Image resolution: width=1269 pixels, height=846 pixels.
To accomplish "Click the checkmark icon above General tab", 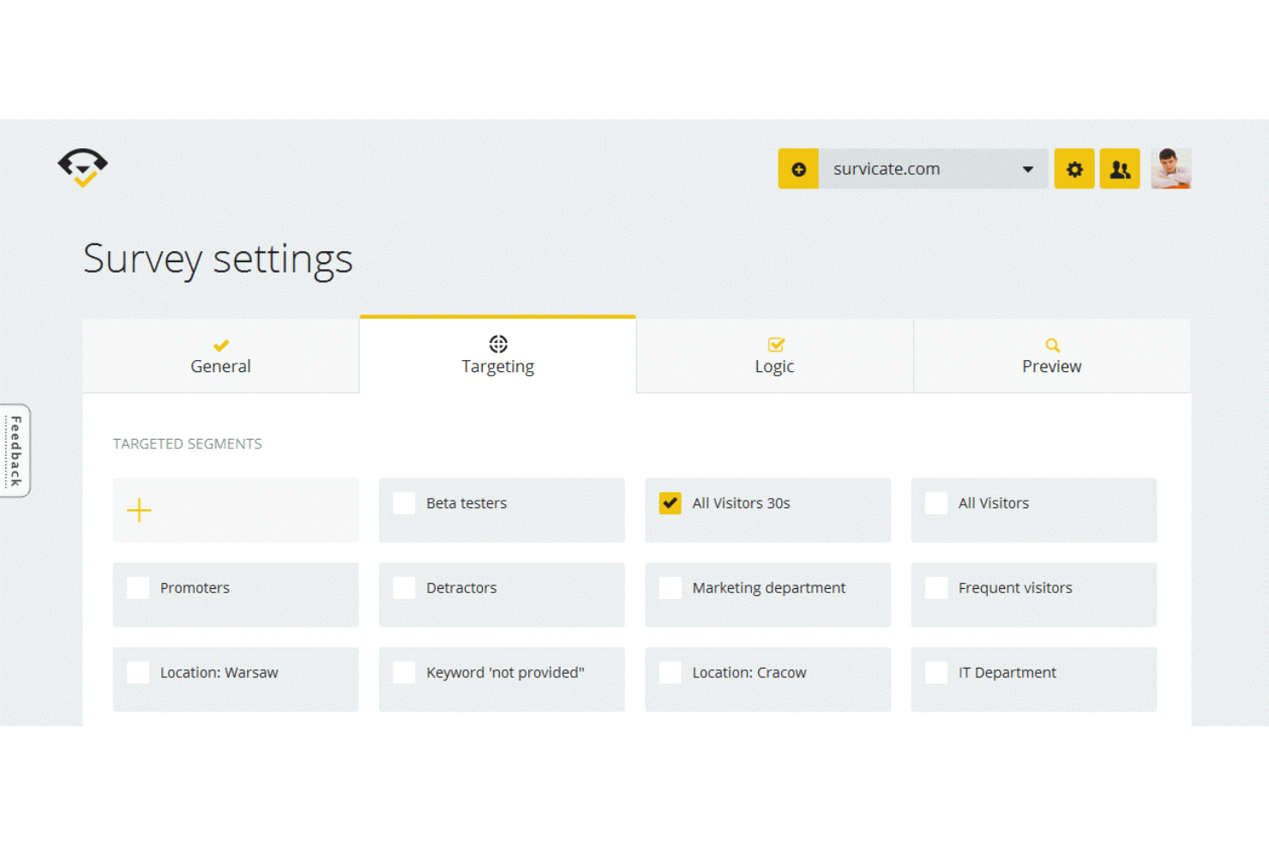I will (x=220, y=345).
